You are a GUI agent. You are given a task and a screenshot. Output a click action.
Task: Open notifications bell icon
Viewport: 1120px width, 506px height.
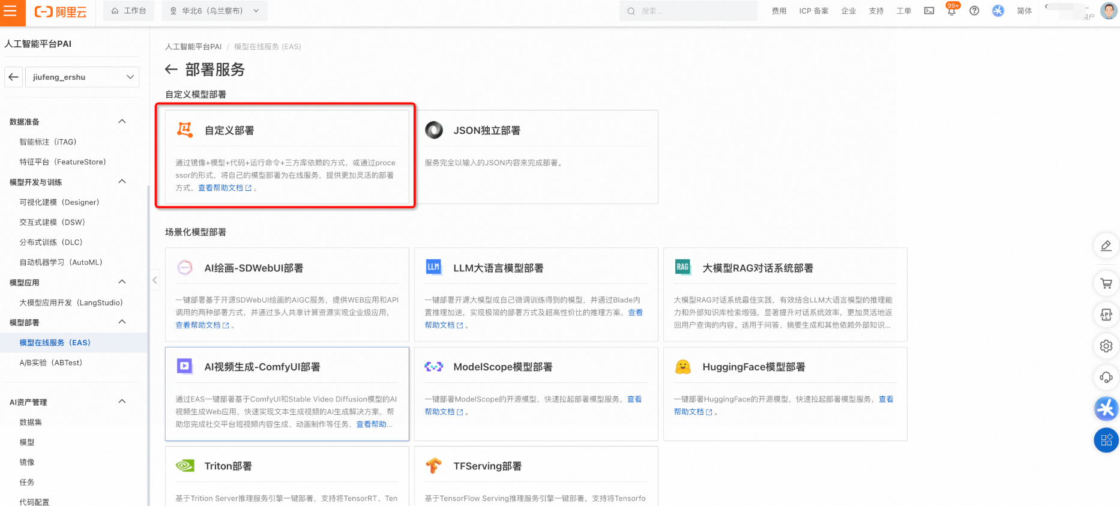[x=951, y=11]
